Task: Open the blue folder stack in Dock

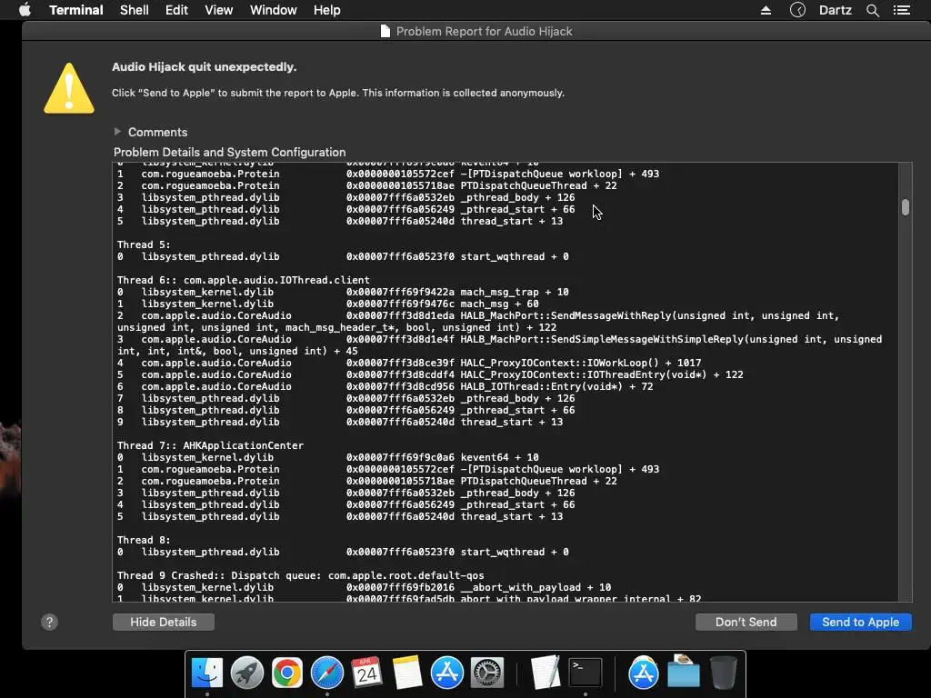Action: (684, 673)
